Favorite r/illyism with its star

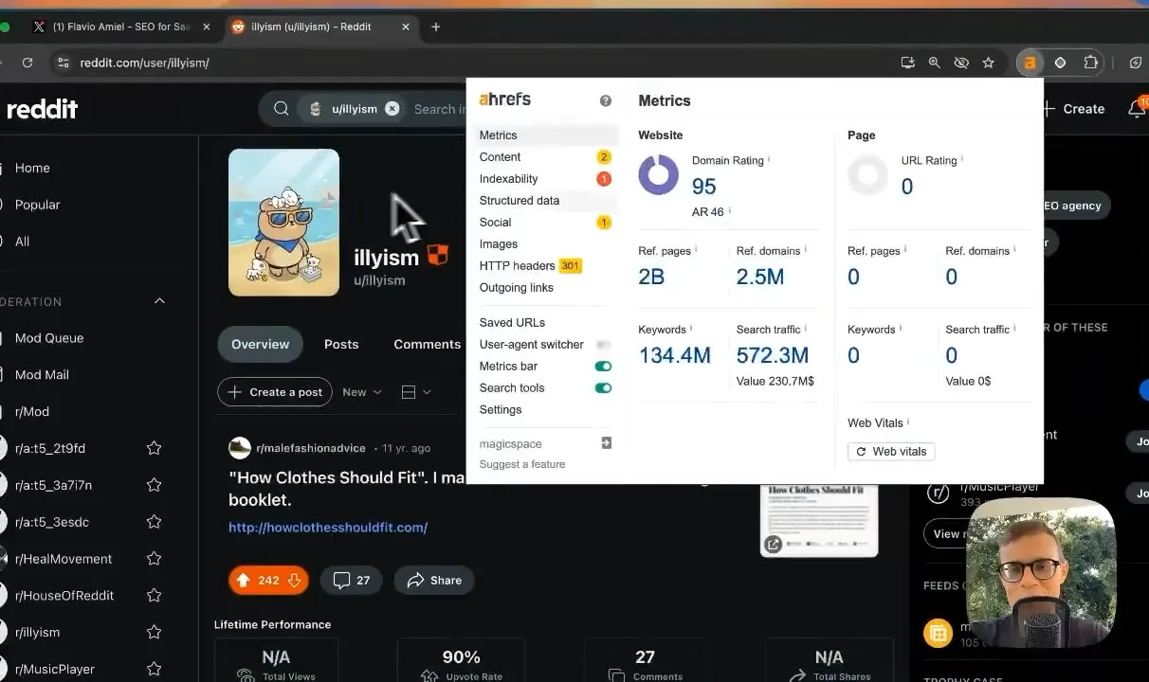154,632
